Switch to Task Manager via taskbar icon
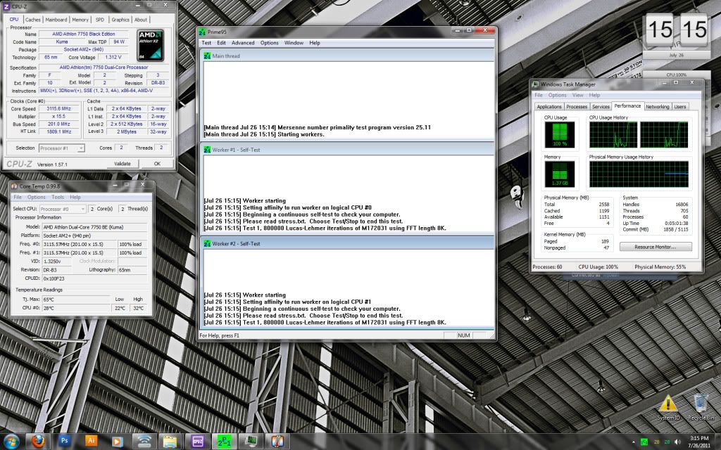This screenshot has height=450, width=721. [251, 442]
